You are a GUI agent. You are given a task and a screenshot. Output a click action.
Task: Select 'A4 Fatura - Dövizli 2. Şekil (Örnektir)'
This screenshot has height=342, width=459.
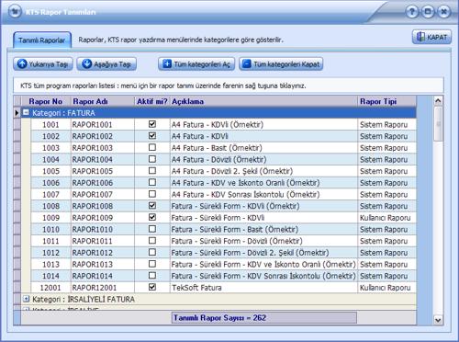click(x=263, y=171)
